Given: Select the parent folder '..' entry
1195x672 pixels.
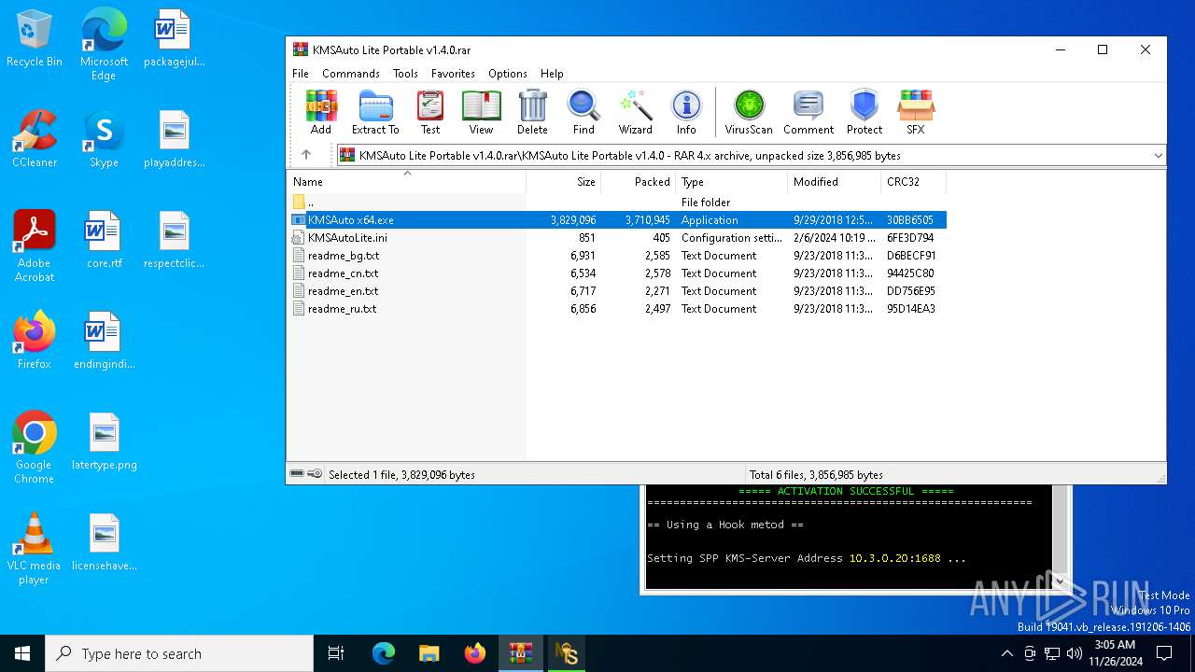Looking at the screenshot, I should (617, 203).
